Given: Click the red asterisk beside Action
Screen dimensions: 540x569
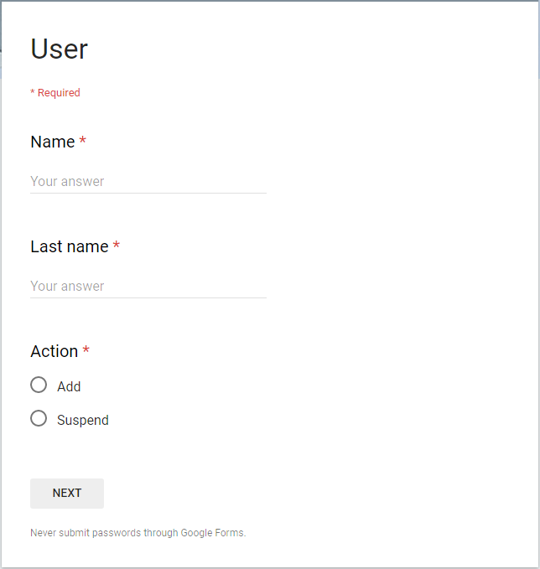Looking at the screenshot, I should click(86, 350).
